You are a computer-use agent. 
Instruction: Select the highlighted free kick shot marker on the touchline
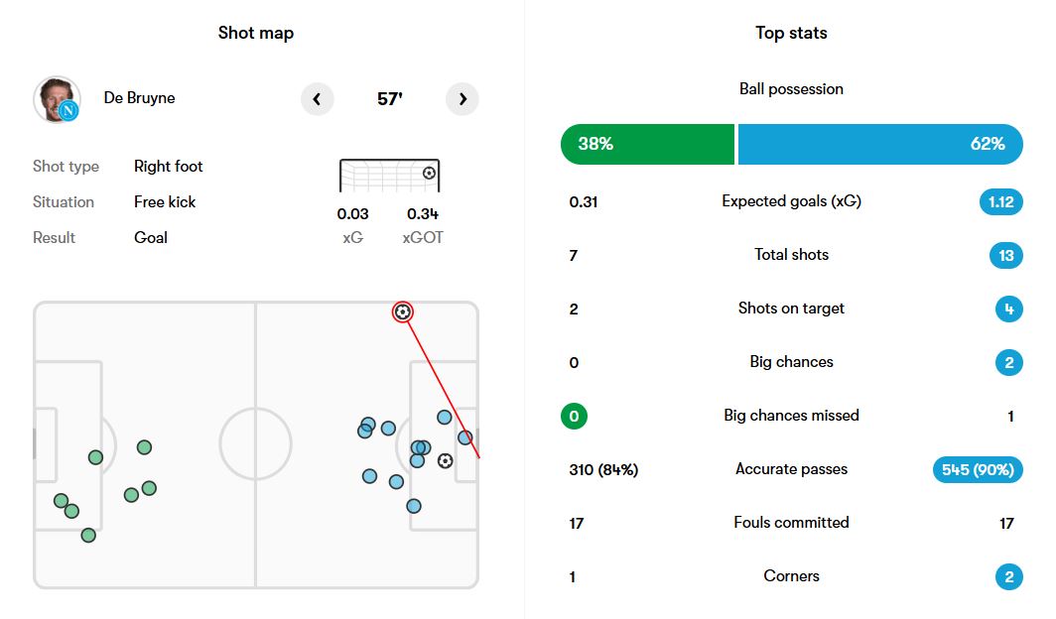tap(402, 312)
